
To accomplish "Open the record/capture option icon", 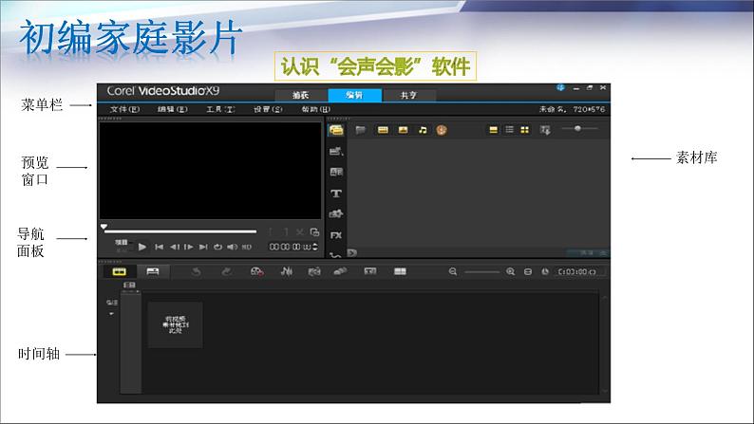I will 256,272.
